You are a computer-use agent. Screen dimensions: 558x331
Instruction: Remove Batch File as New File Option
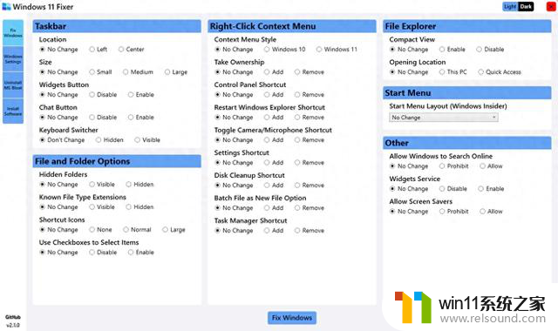click(x=310, y=207)
